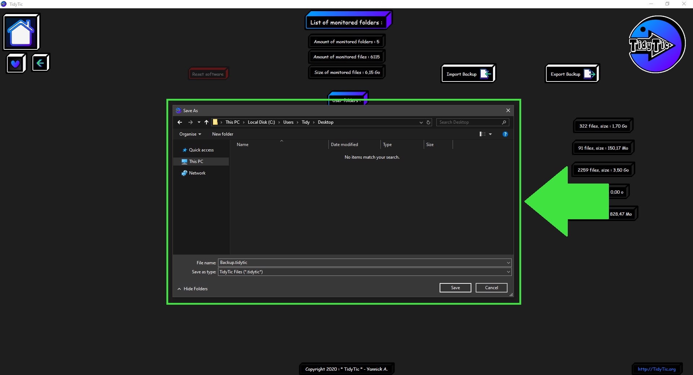
Task: Click Export Backup arrow icon
Action: 589,74
